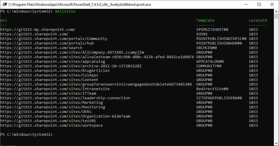Click the sites/ColApps URL
The height and width of the screenshot is (146, 279).
point(49,75)
